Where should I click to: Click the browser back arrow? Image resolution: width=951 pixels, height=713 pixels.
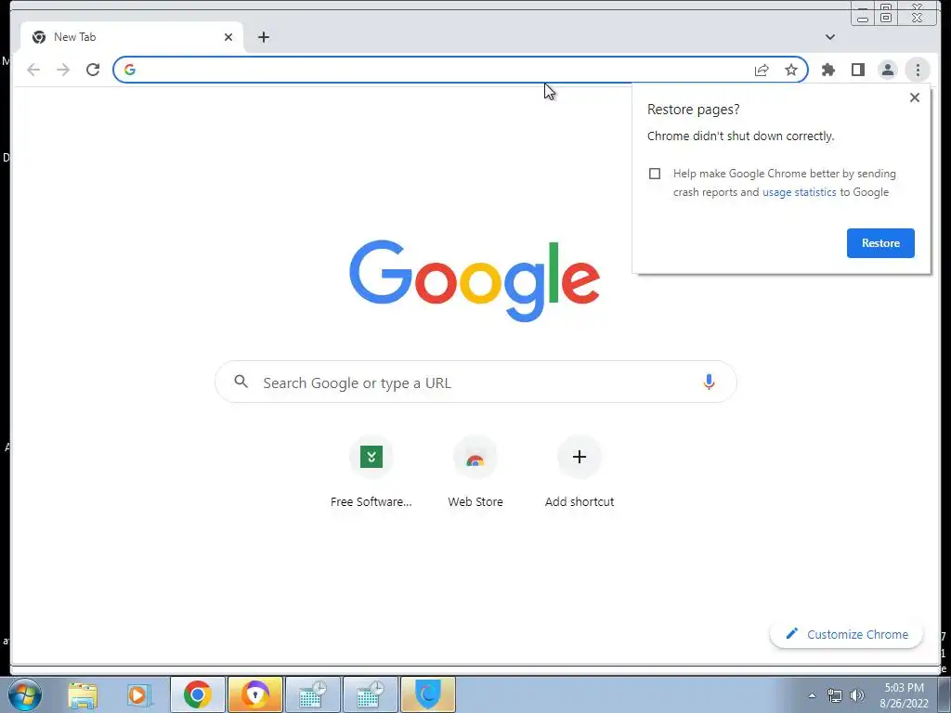[33, 70]
